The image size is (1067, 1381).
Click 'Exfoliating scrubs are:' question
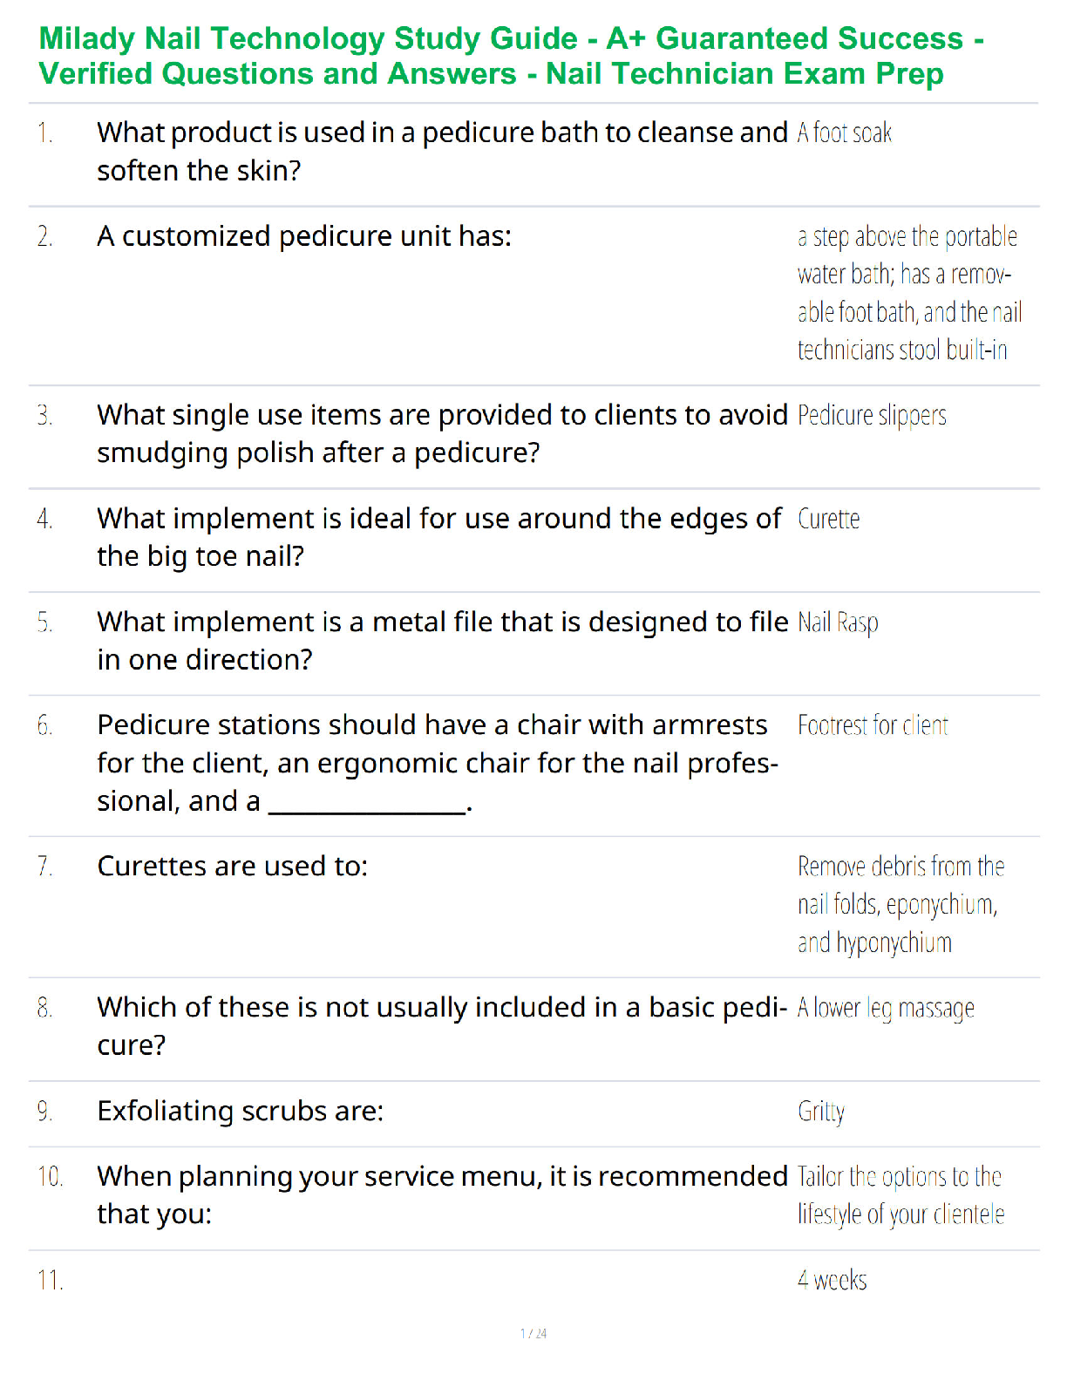point(241,1112)
